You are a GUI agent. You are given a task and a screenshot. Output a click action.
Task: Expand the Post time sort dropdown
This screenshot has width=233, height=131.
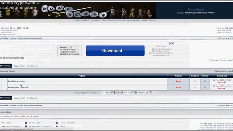click(x=129, y=93)
